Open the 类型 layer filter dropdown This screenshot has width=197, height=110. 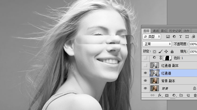pyautogui.click(x=152, y=36)
